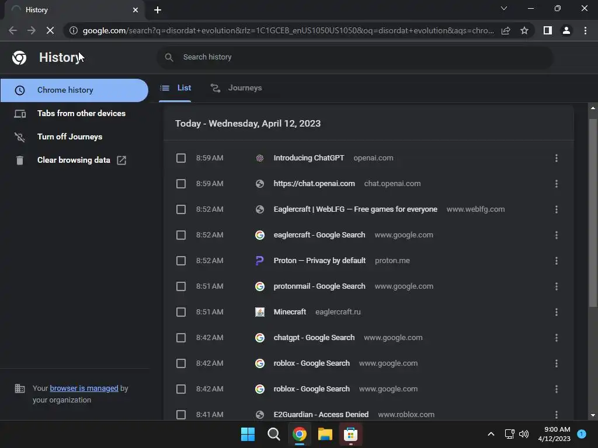598x448 pixels.
Task: Open actions menu for Minecraft entry
Action: (x=557, y=312)
